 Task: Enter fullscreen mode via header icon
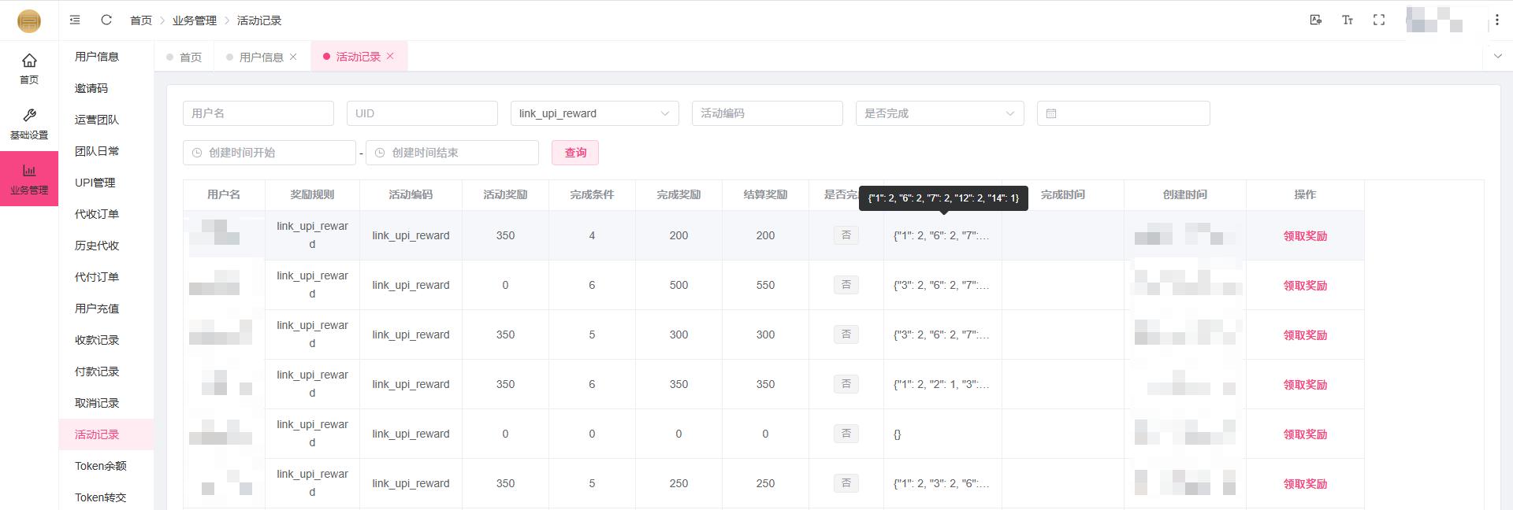[x=1379, y=20]
